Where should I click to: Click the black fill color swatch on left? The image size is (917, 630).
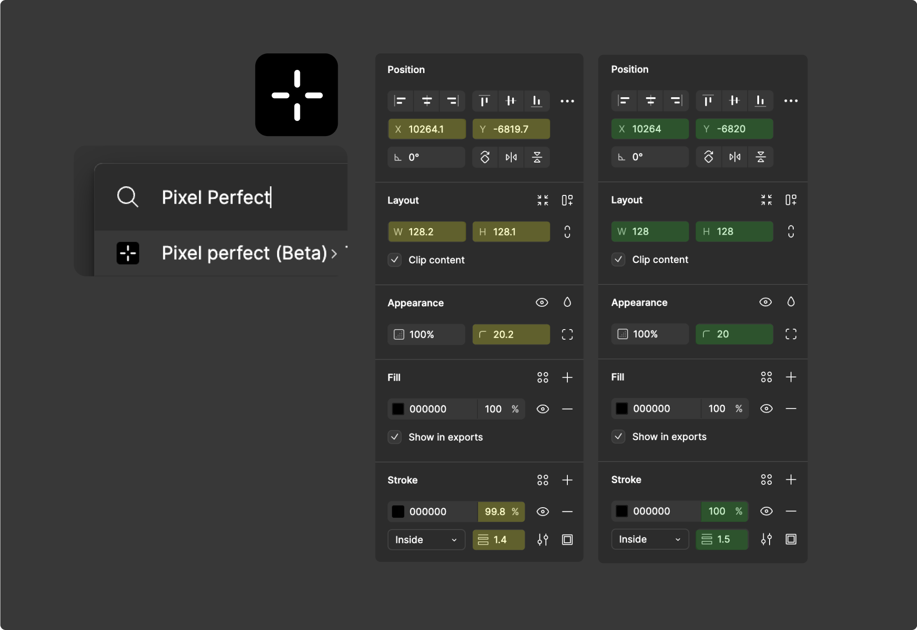[398, 409]
